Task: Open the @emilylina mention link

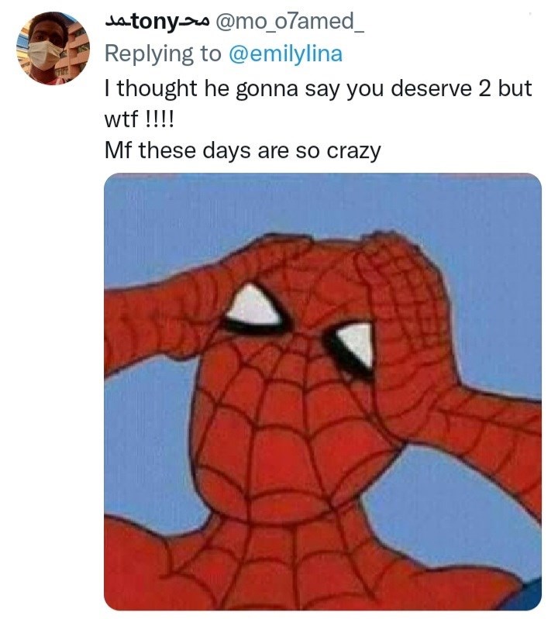Action: [x=287, y=53]
